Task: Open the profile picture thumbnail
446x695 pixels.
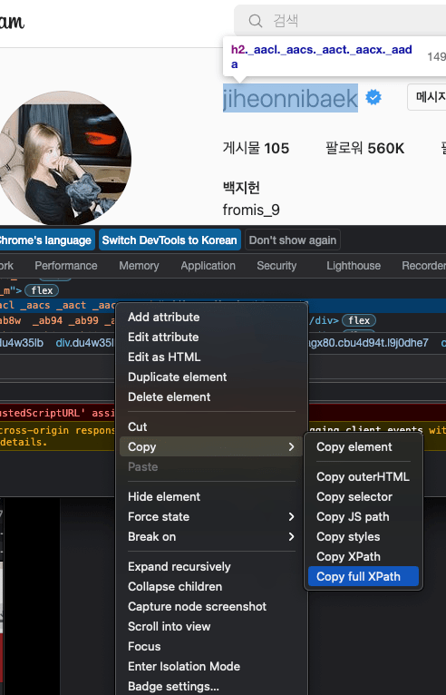Action: [x=63, y=158]
